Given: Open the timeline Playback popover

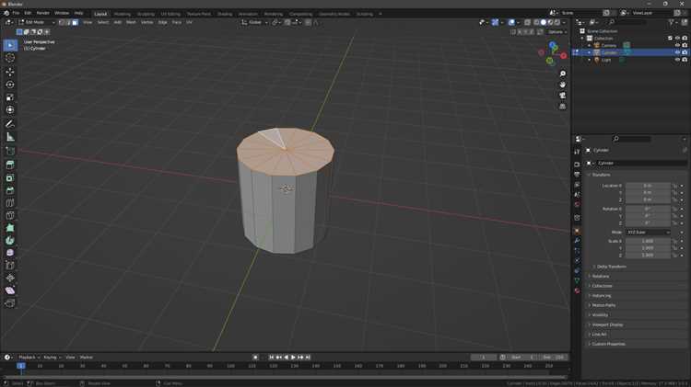Looking at the screenshot, I should coord(29,358).
